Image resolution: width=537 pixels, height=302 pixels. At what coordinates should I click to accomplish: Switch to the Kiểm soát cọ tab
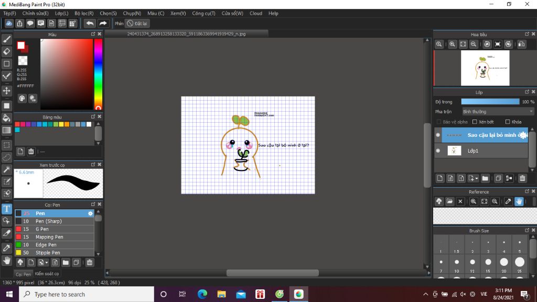(47, 274)
